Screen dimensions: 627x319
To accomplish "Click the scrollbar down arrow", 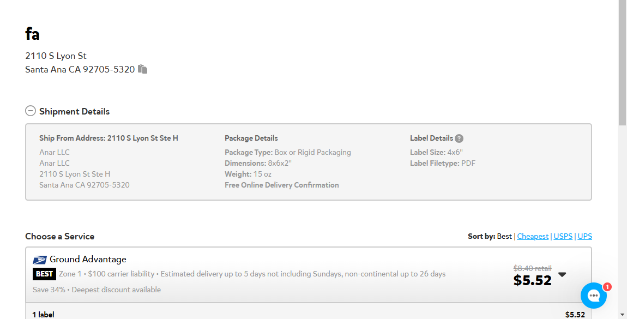I will point(622,315).
